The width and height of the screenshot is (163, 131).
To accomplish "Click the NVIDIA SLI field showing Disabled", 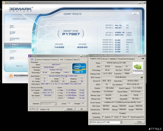I will [x=123, y=113].
